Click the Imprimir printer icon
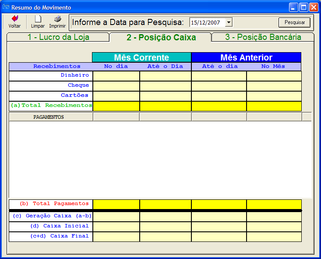This screenshot has height=259, width=321. (x=57, y=19)
